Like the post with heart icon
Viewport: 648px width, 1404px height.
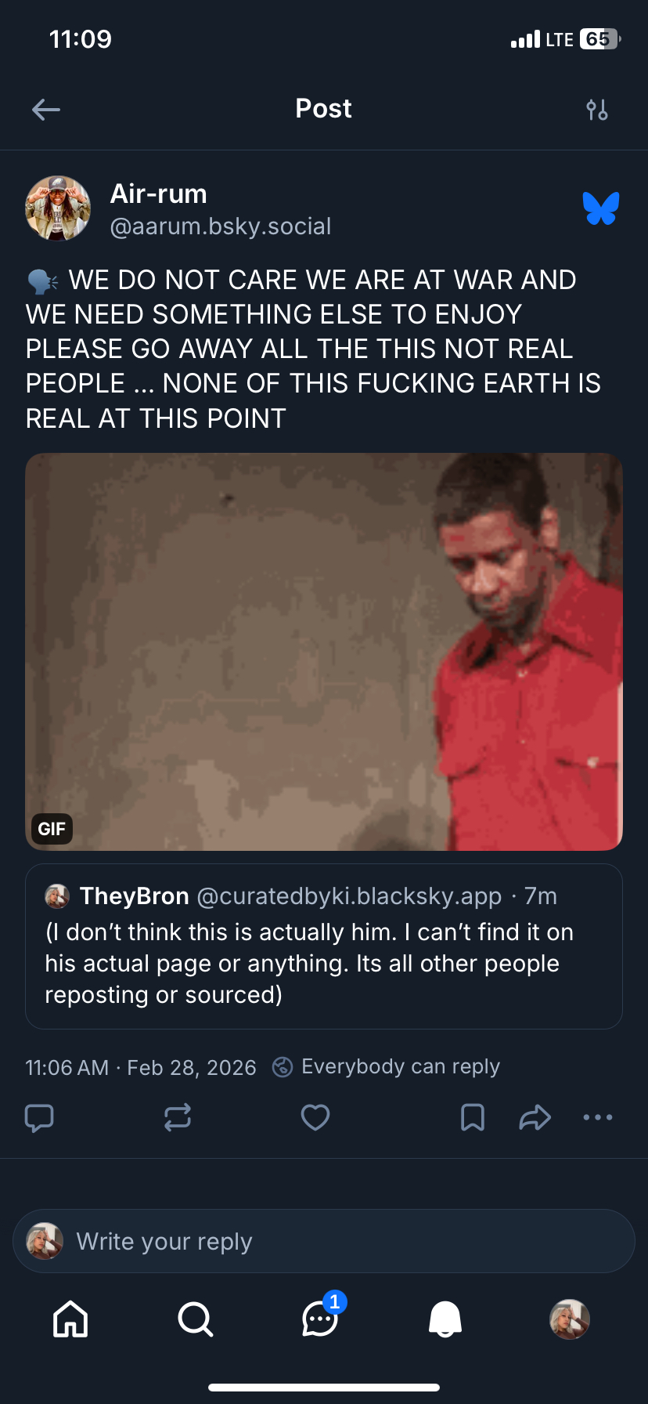point(315,1117)
